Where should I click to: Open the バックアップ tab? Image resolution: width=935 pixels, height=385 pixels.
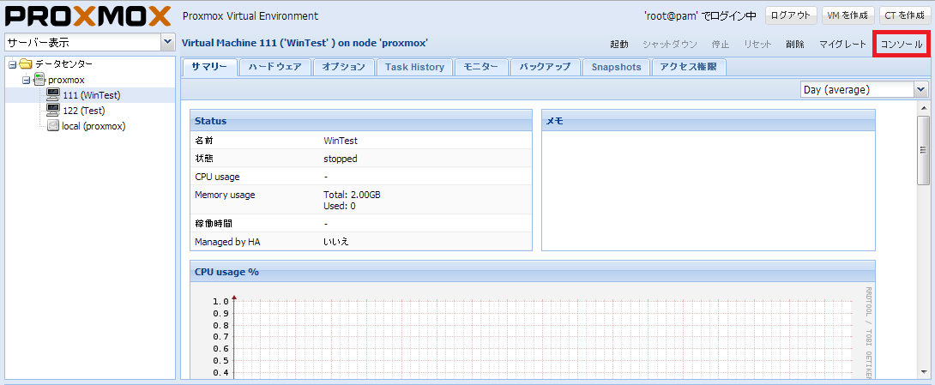[x=545, y=68]
